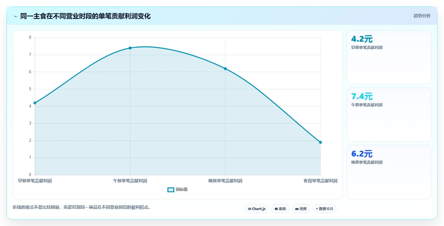This screenshot has width=444, height=226.
Task: Click the 夜宵 data point at 1.9
Action: (321, 142)
